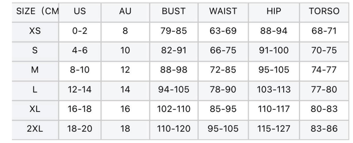The height and width of the screenshot is (143, 353).
Task: Click the HIP column header
Action: pos(274,11)
